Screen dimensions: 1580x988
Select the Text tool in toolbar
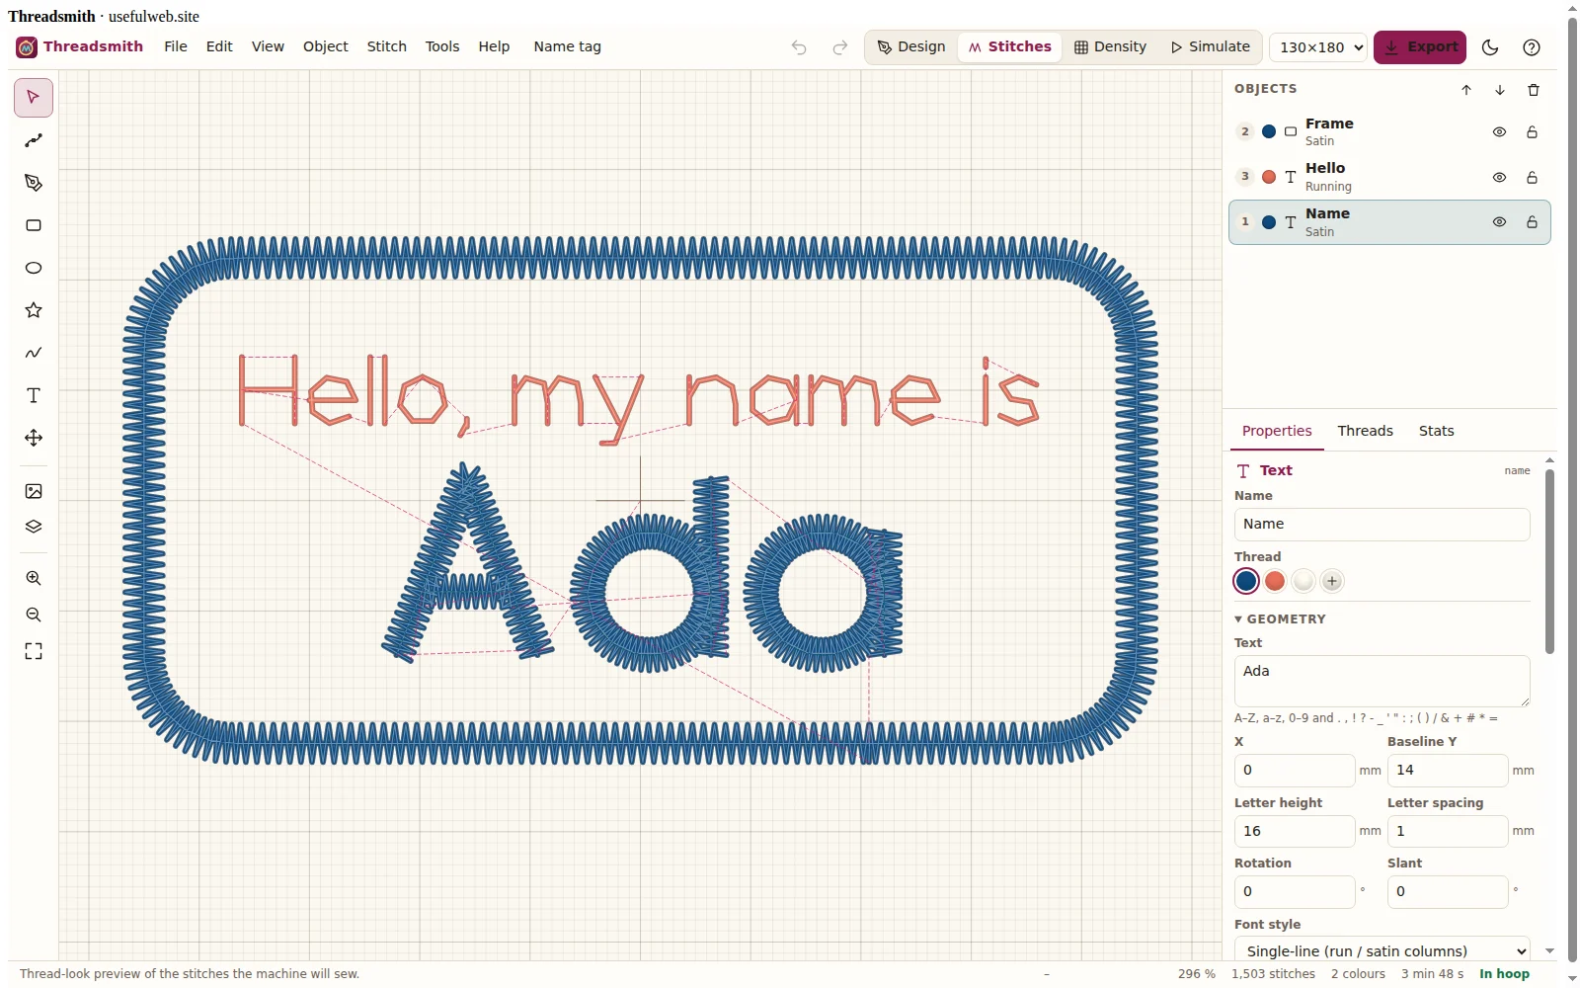click(34, 395)
